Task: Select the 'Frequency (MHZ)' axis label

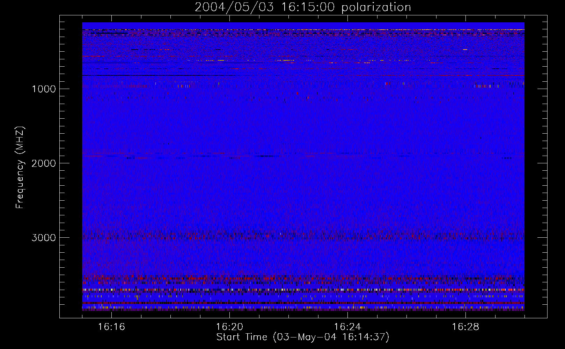Action: click(20, 167)
